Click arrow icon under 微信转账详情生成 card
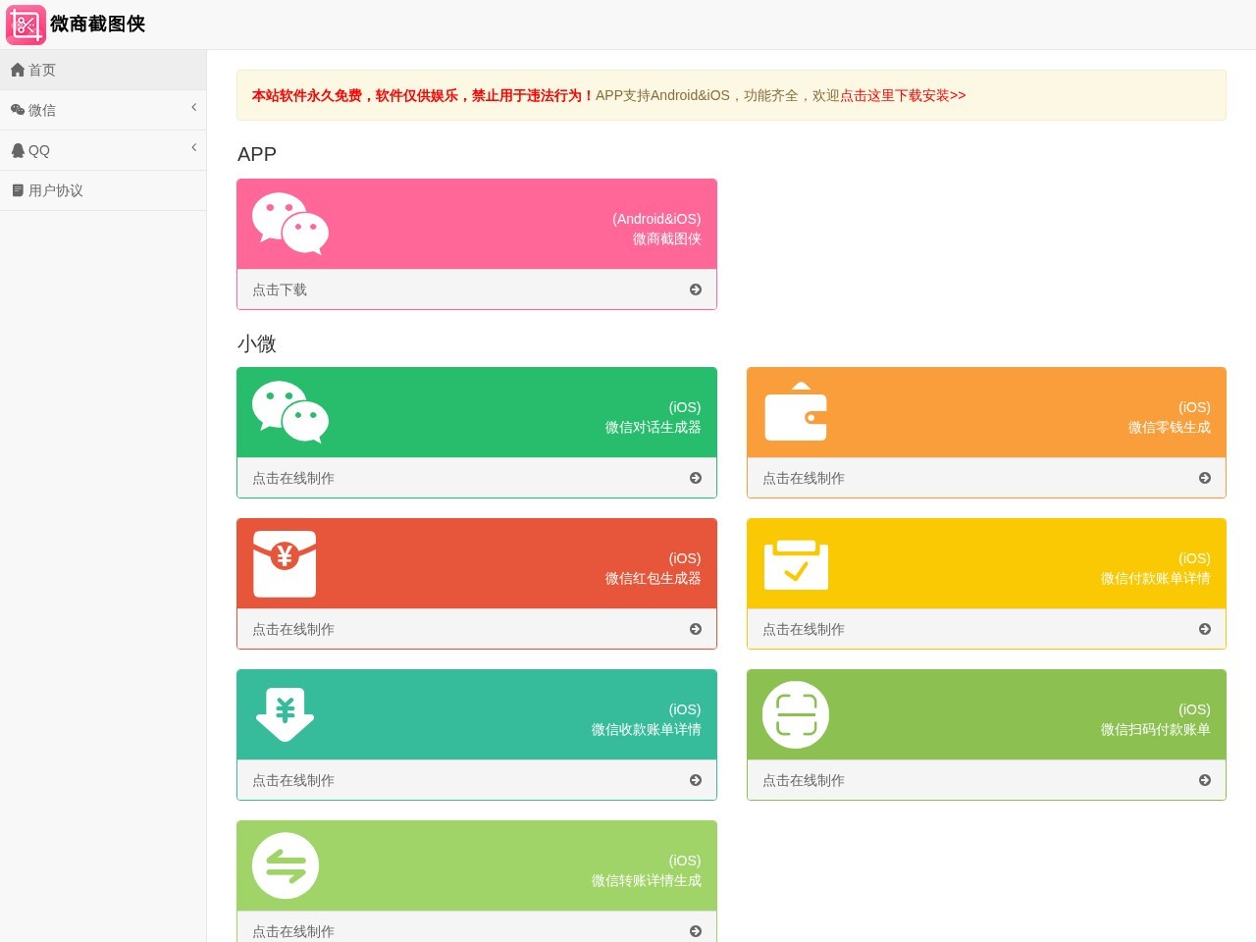1256x942 pixels. (696, 931)
